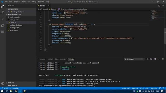Click errors and warnings status indicator
This screenshot has width=166, height=93.
(x=5, y=88)
